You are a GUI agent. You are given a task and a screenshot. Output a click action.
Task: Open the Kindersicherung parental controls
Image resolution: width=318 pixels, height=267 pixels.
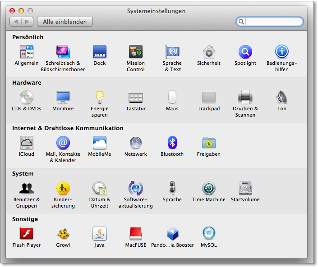pos(63,189)
